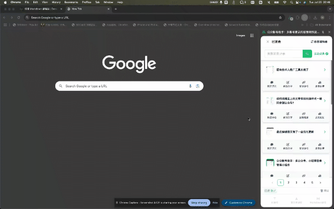Image resolution: width=334 pixels, height=209 pixels.
Task: Open the Profiles menu
Action: tap(87, 2)
